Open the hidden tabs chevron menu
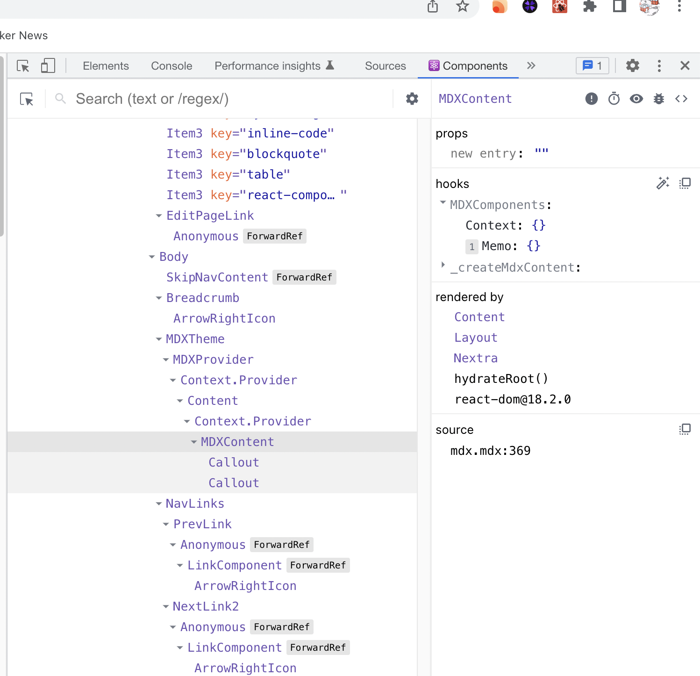Viewport: 700px width, 676px height. point(531,66)
